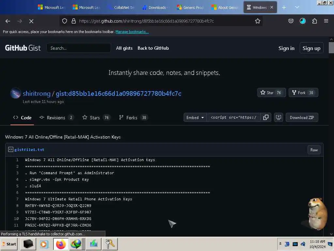Click the page vertical scrollbar thumb
Screen dimensions: 334x251
tap(331, 48)
